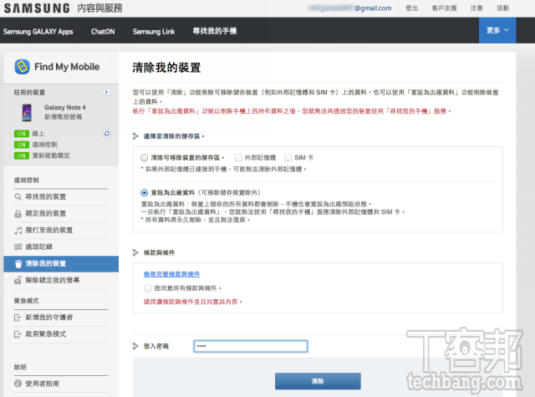The width and height of the screenshot is (535, 397).
Task: Click the unlock icon for 解除鎖定我的螢幕
Action: point(18,280)
